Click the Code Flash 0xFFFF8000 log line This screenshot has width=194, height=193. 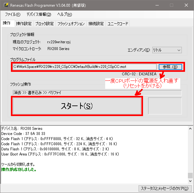[57, 139]
